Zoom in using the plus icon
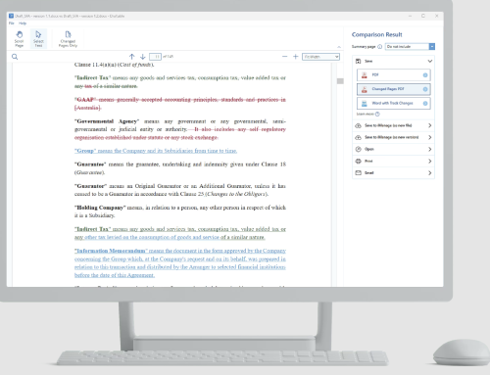 coord(296,57)
